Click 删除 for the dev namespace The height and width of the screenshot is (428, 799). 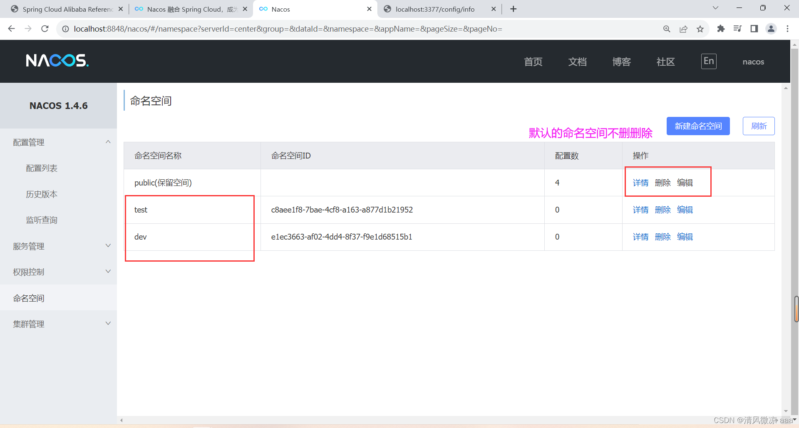[663, 237]
